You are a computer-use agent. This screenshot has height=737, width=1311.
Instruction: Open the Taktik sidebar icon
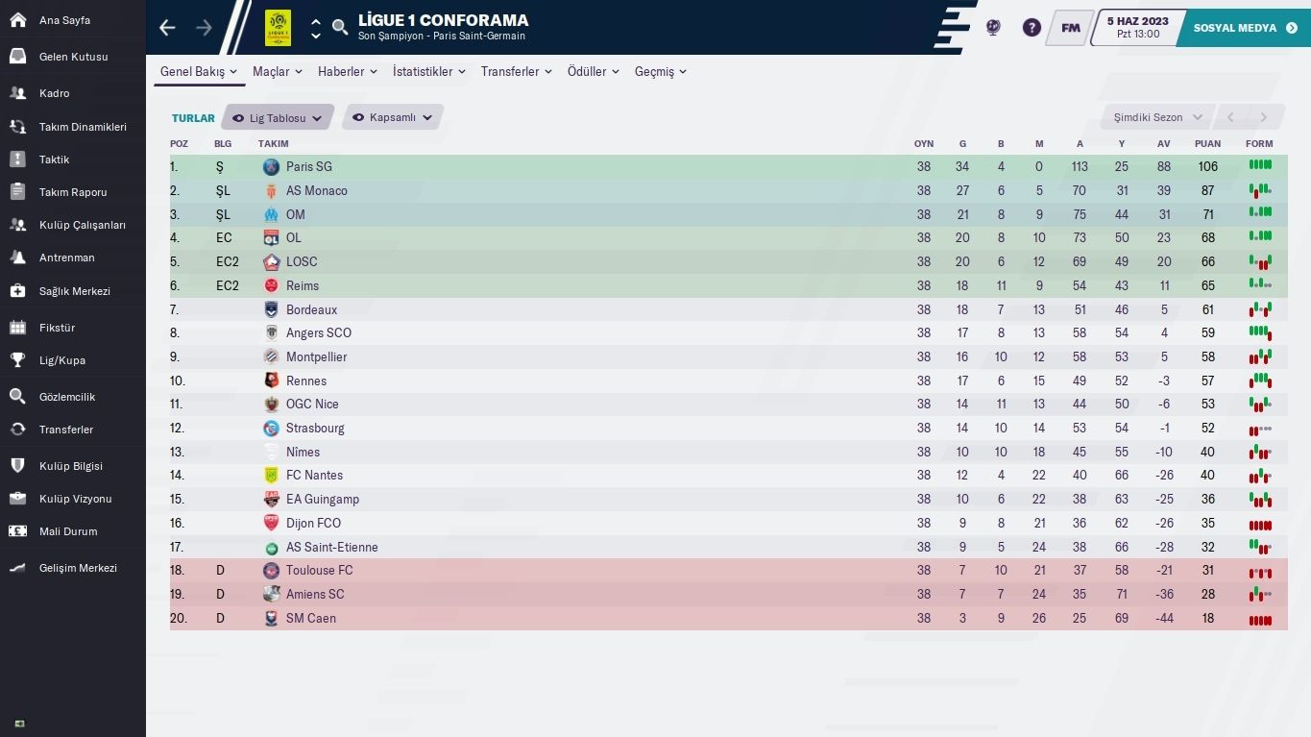click(x=17, y=160)
